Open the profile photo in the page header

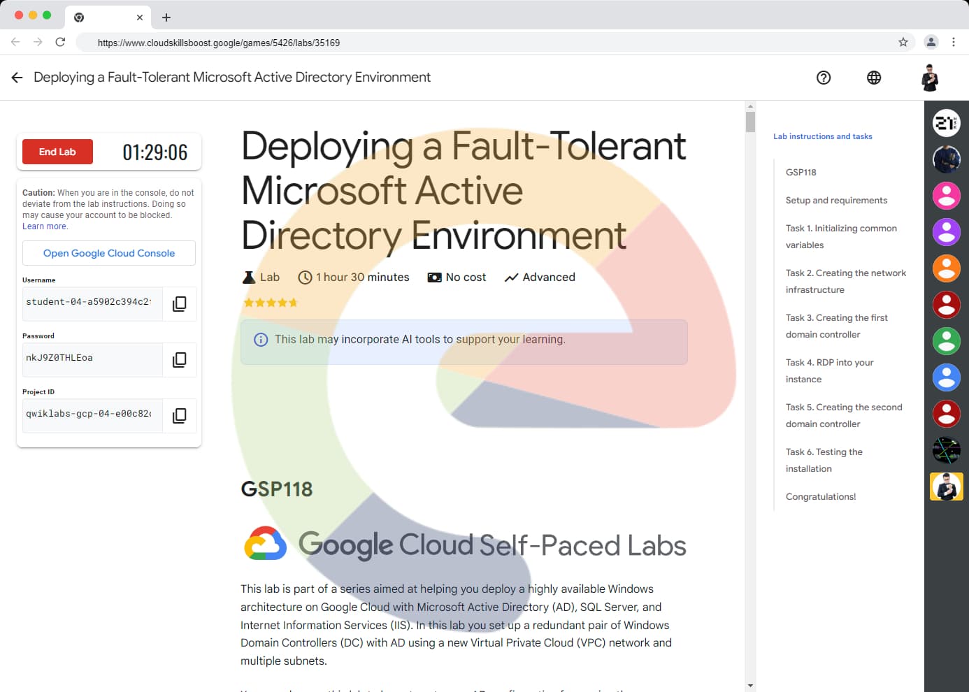tap(930, 78)
